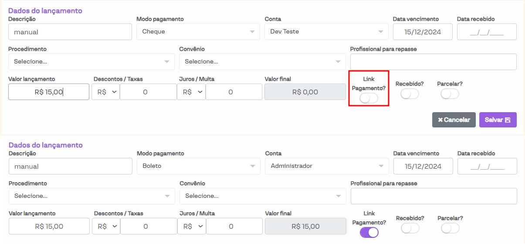Viewport: 525px width, 247px height.
Task: Open Juros / Multa R$ selector in Boleto form
Action: [192, 227]
